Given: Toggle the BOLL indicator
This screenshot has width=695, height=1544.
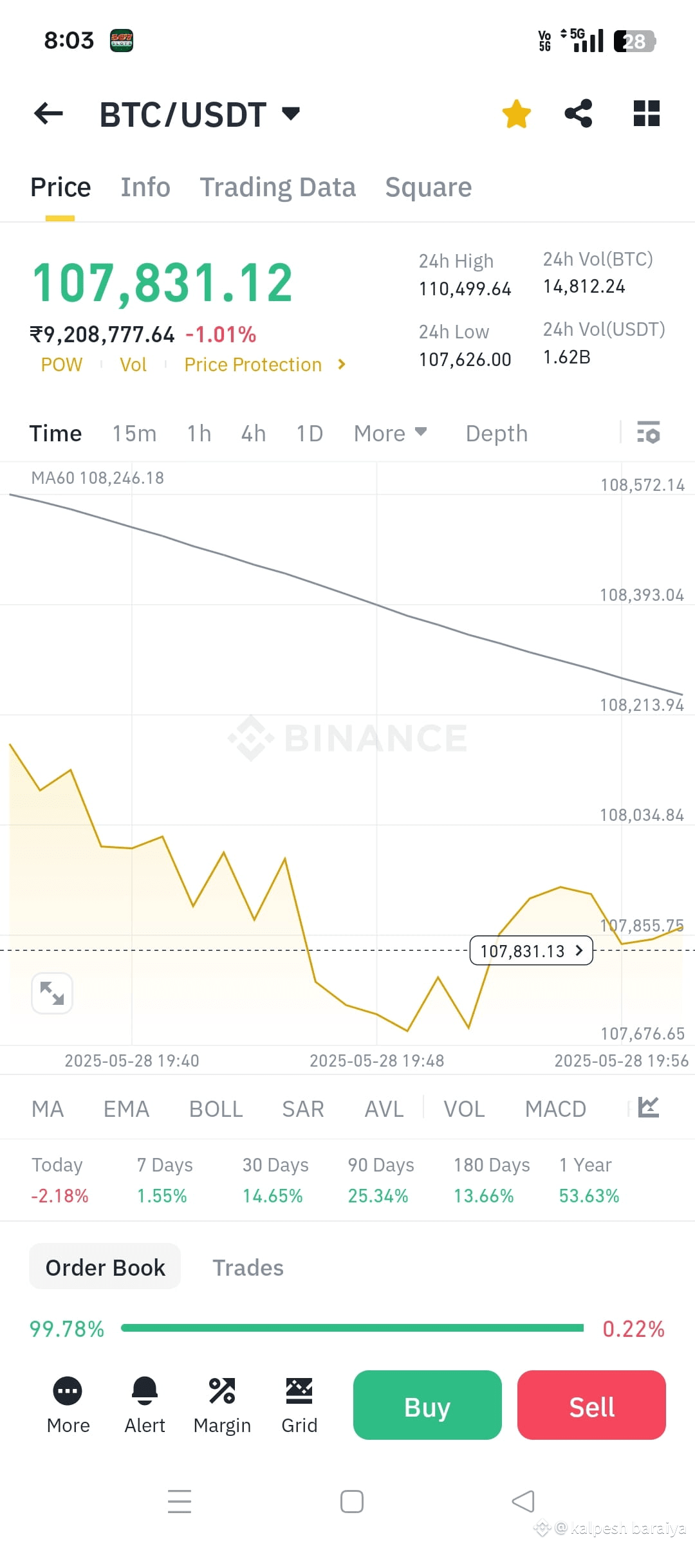Looking at the screenshot, I should [216, 1108].
